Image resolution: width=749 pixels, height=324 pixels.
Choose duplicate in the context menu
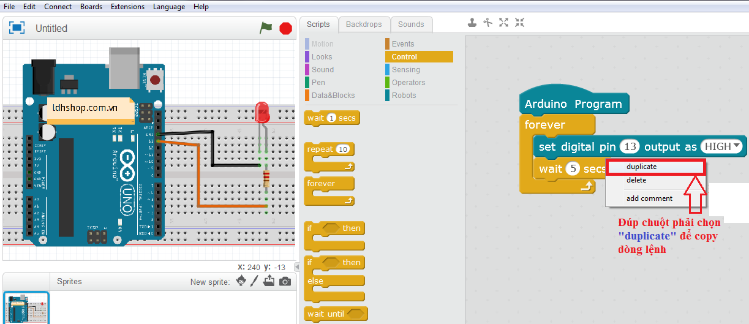pyautogui.click(x=656, y=167)
